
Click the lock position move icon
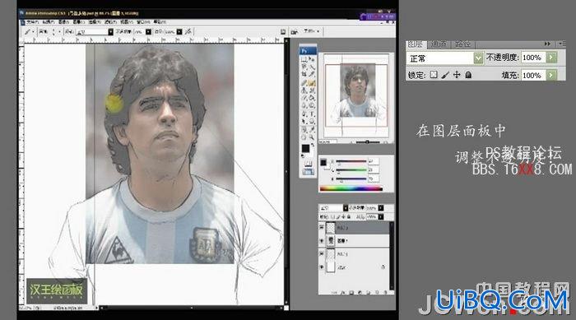pyautogui.click(x=457, y=75)
